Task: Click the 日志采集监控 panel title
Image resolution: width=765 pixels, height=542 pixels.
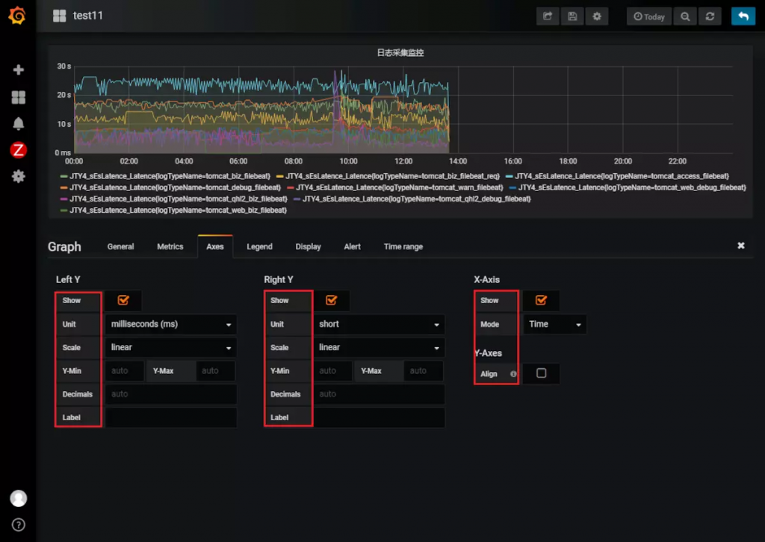Action: [x=400, y=53]
